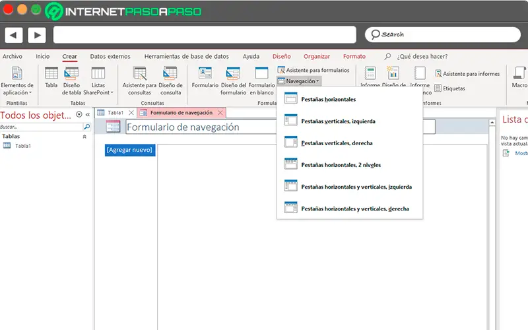Click the Informe en blanco icon
Viewport: 528px width, 330px height.
(x=420, y=73)
